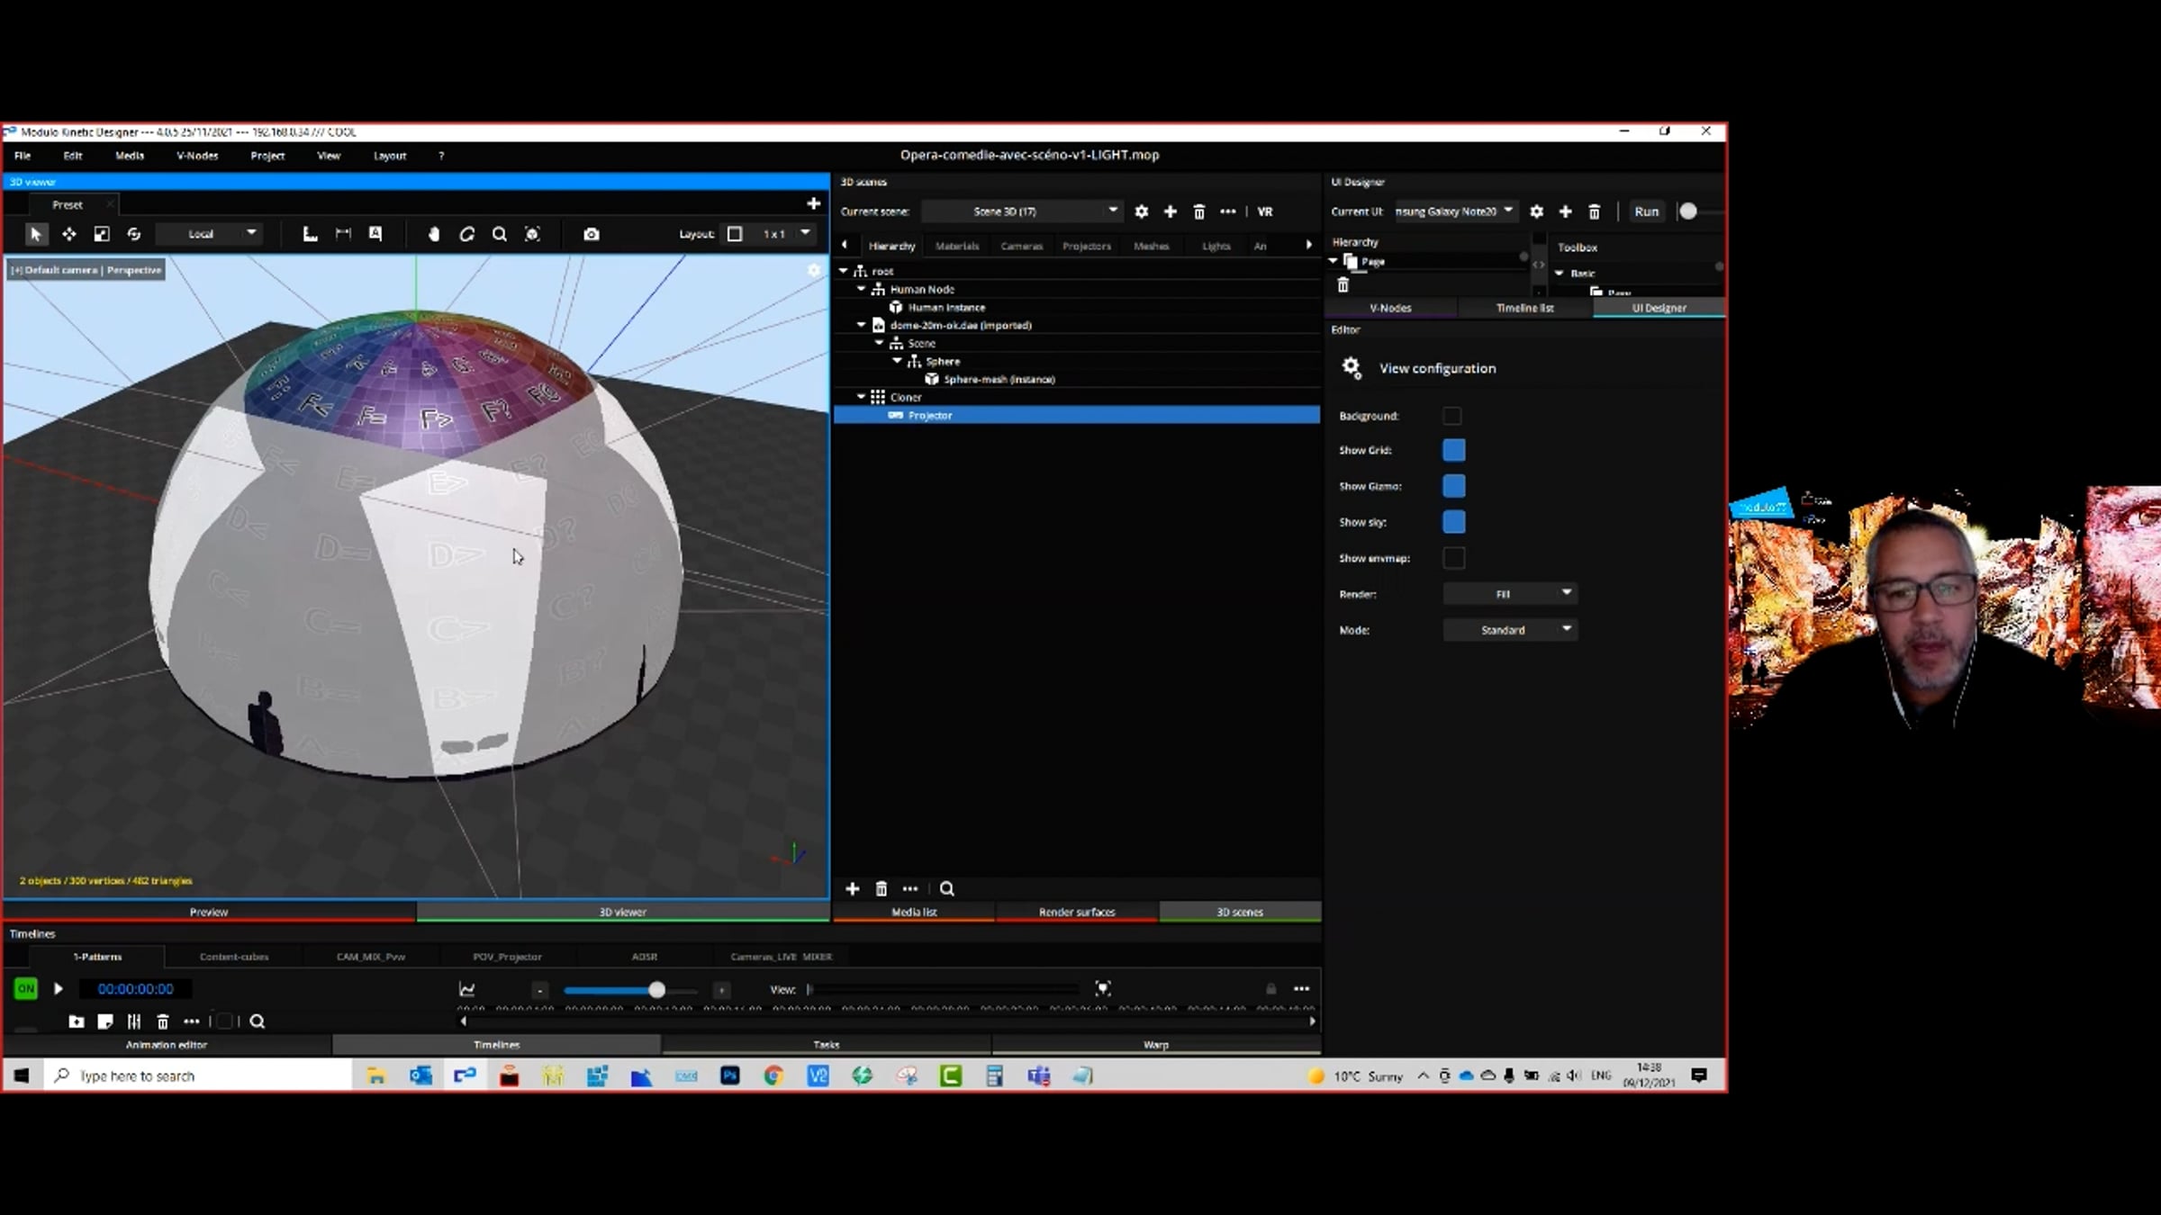The image size is (2161, 1215).
Task: Click the 3D viewer zoom magnifier
Action: click(499, 234)
